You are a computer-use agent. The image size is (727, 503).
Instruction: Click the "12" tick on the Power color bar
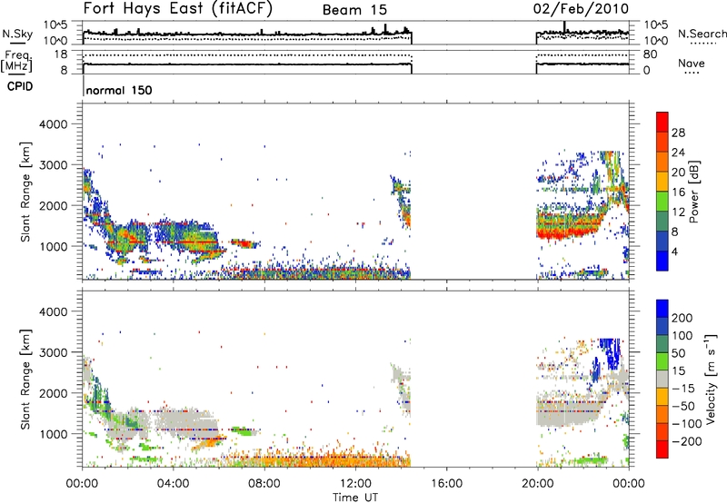click(678, 212)
